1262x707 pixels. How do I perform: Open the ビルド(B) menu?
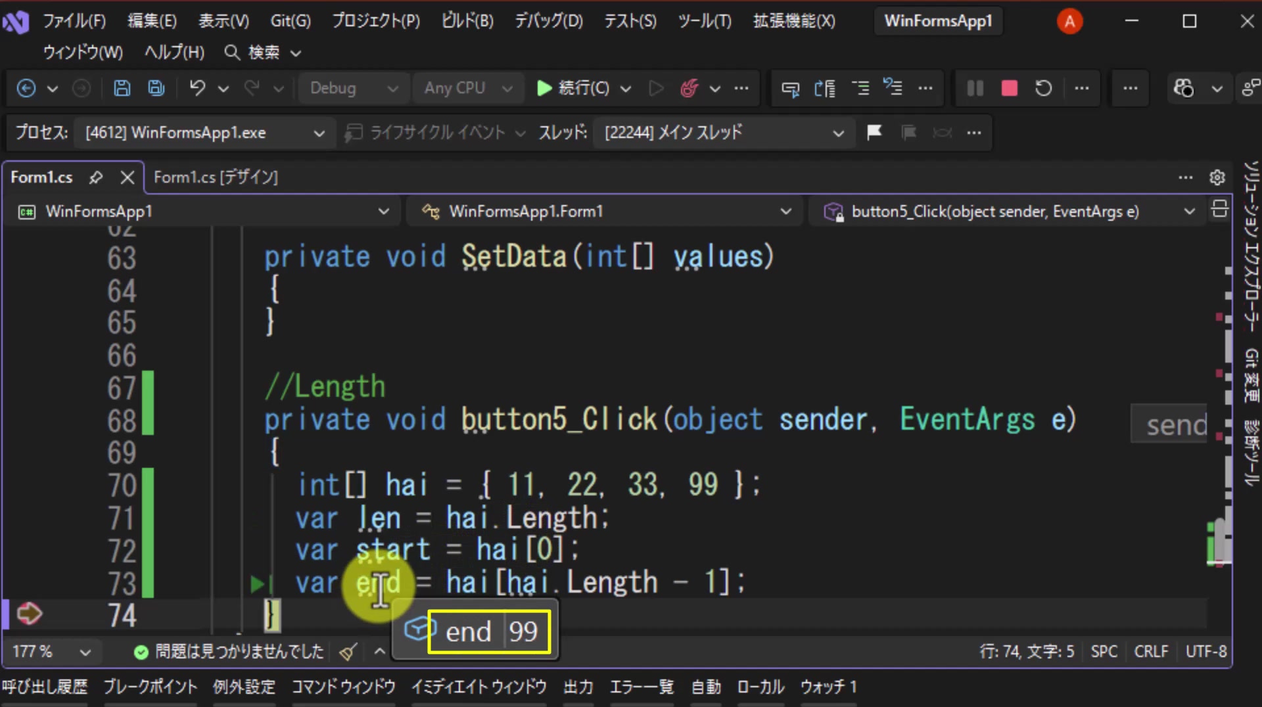(467, 21)
